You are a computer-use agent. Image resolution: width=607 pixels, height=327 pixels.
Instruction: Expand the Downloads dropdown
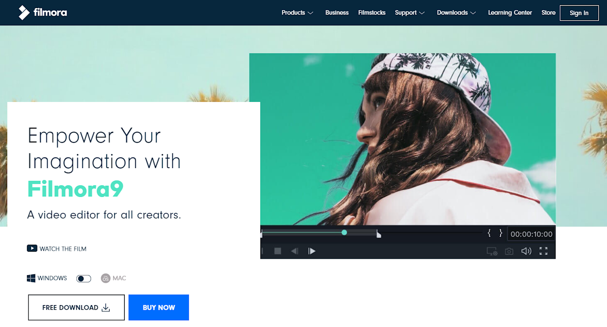point(457,13)
